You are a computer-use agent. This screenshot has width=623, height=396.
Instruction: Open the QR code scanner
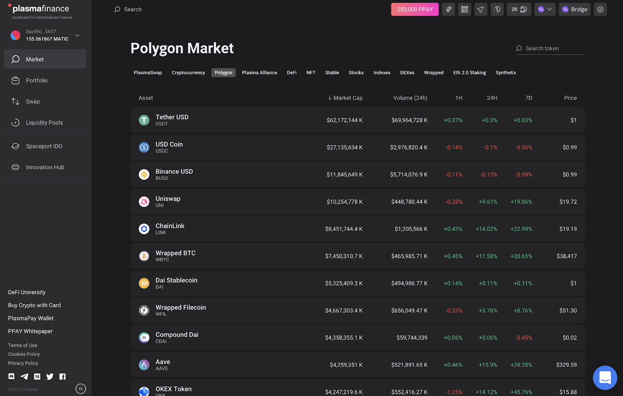click(x=464, y=9)
